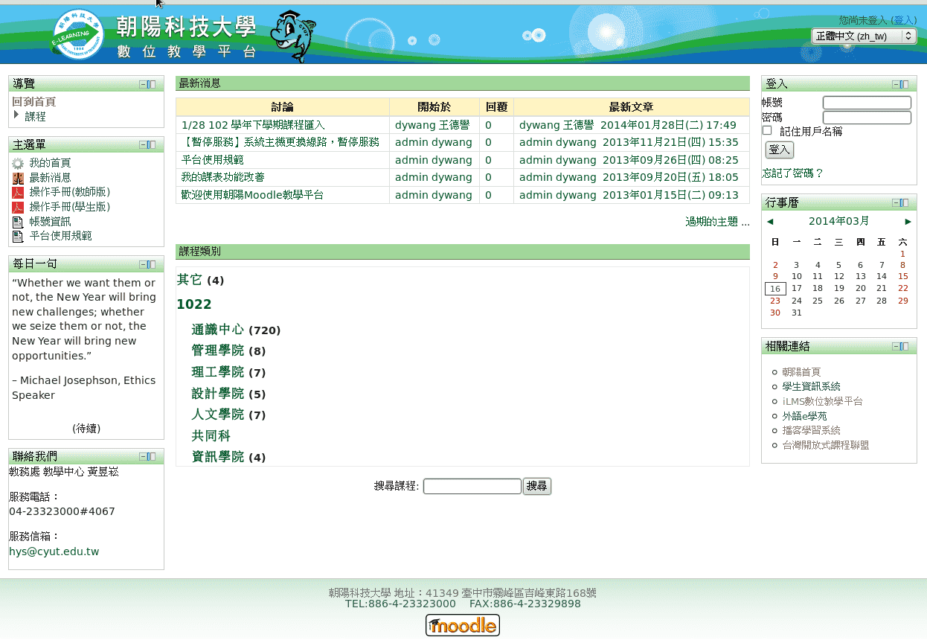
Task: Open the 設計學院 course category
Action: [x=217, y=393]
